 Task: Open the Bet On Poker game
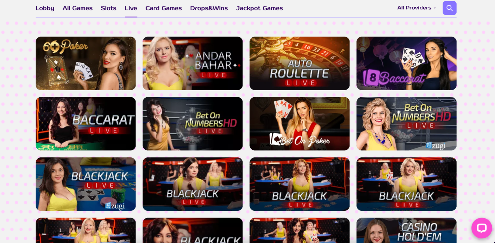tap(300, 124)
